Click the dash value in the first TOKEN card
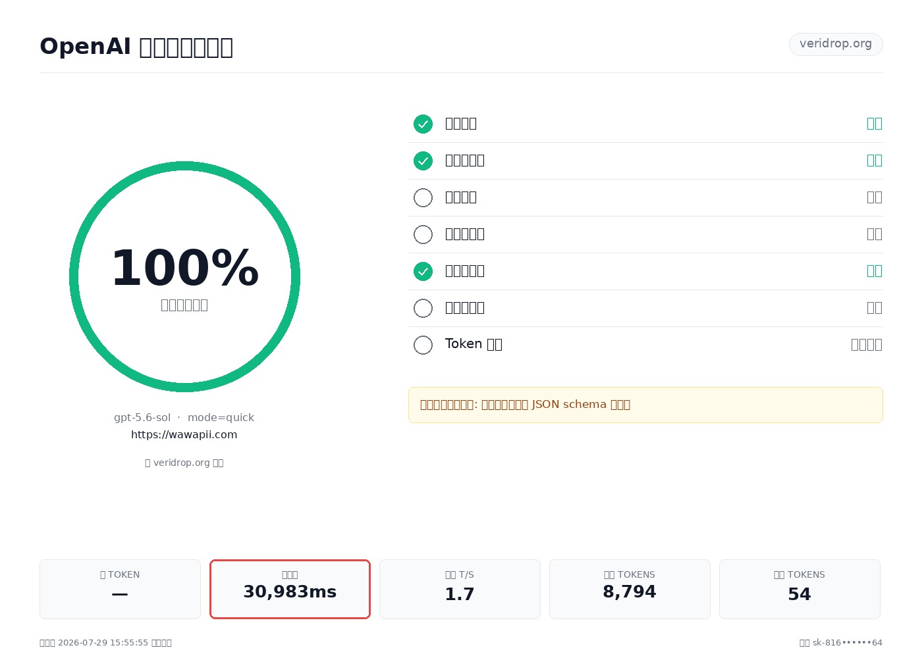The image size is (922, 658). coord(120,594)
